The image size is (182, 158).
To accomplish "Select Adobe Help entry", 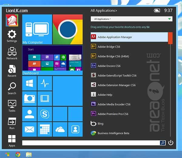I will pos(129,95).
